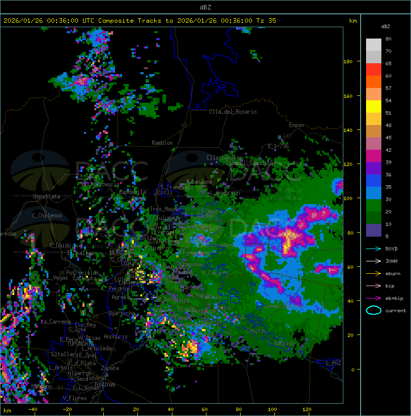Viewport: 411px width, 416px height.
Task: Click the 'C_Guido' map label
Action: pyautogui.click(x=60, y=246)
